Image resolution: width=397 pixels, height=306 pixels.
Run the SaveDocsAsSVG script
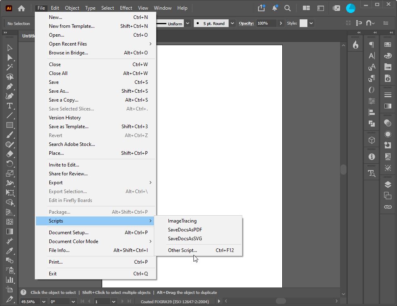pyautogui.click(x=198, y=239)
